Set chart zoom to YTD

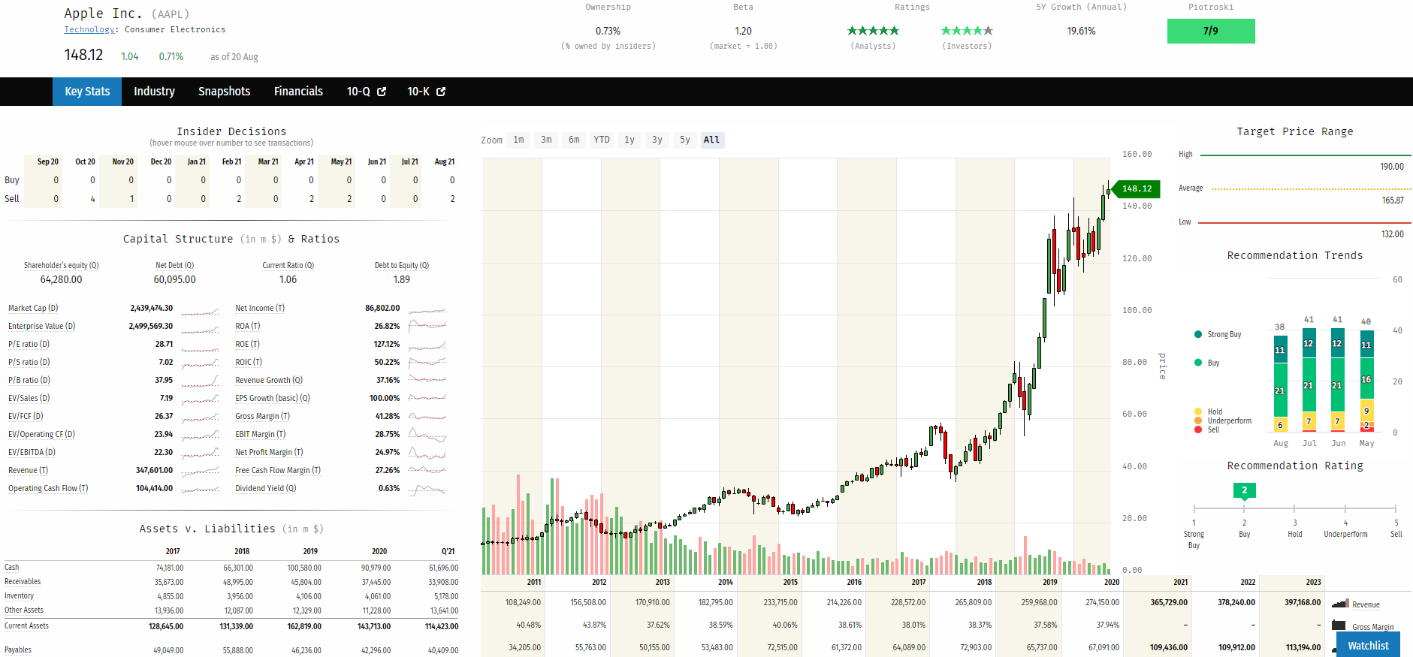pyautogui.click(x=602, y=140)
